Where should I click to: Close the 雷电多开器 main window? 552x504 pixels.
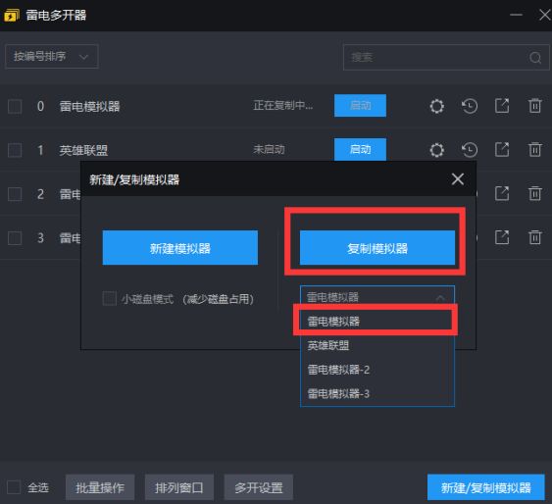545,15
